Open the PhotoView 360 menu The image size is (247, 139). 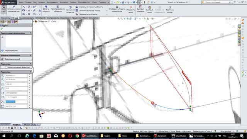pos(84,2)
